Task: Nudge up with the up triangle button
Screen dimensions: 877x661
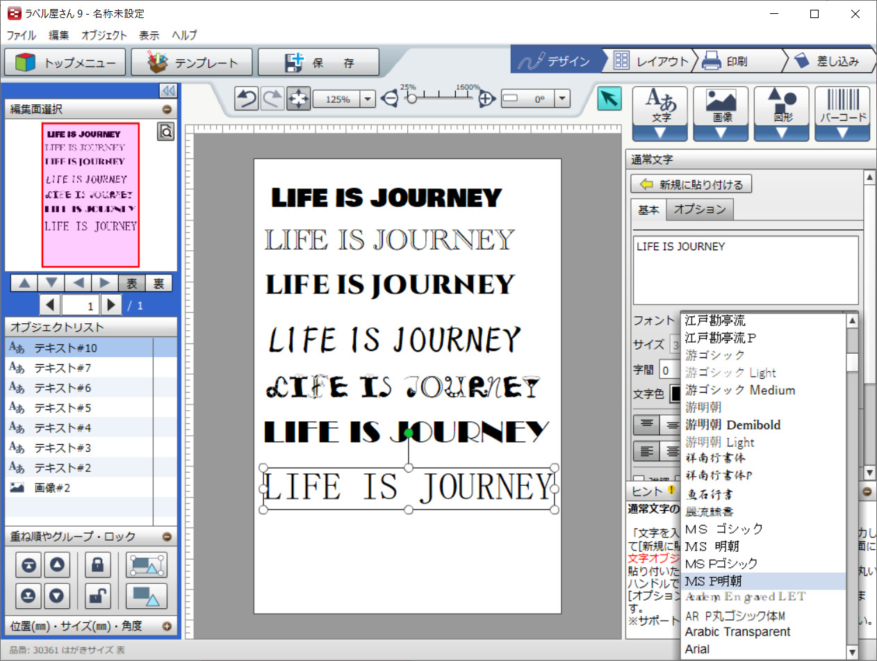Action: pos(24,283)
